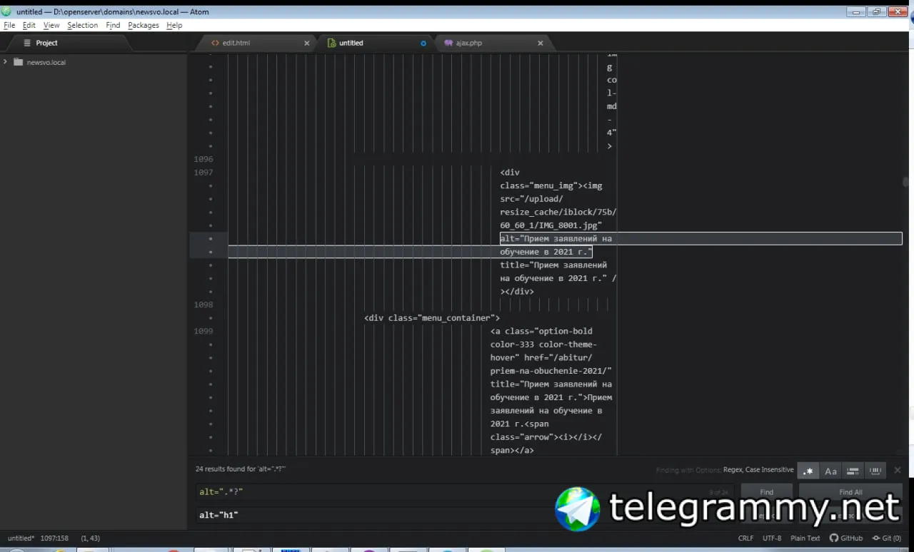The image size is (914, 552).
Task: Click the HTML icon on edit.html tab
Action: click(x=215, y=43)
